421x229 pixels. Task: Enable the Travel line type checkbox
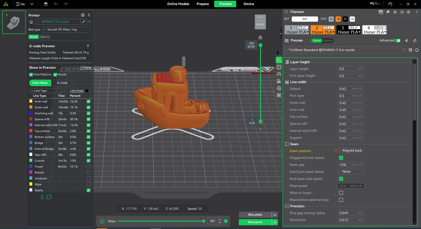(x=88, y=166)
